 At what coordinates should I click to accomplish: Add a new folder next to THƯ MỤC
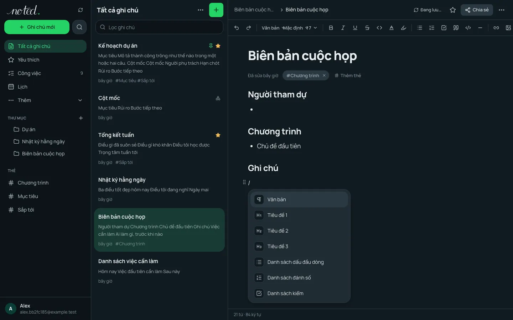pyautogui.click(x=81, y=118)
